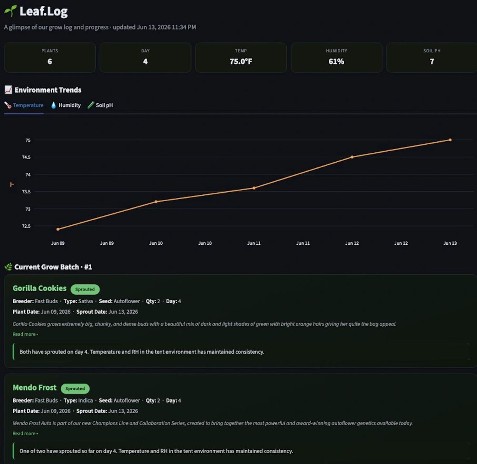Click the Leaf.Log sprout logo icon
Screen dimensions: 477x464
pyautogui.click(x=10, y=11)
